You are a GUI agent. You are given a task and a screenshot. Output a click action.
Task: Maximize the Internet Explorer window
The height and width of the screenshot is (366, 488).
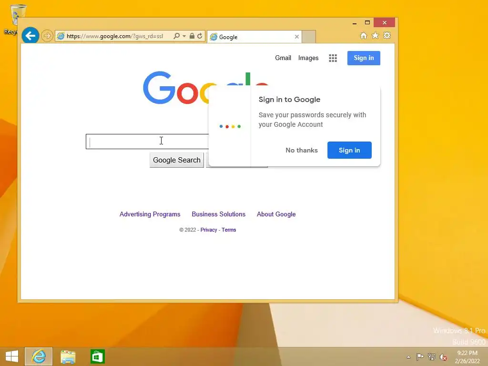point(367,22)
